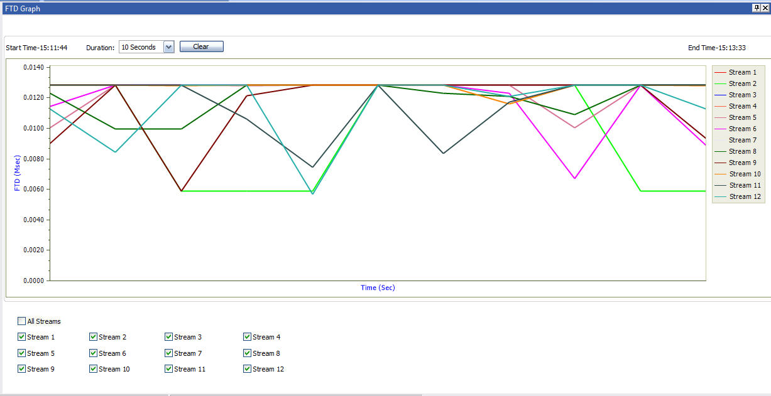Viewport: 771px width, 396px height.
Task: Select Stream 11 legend entry
Action: (739, 185)
